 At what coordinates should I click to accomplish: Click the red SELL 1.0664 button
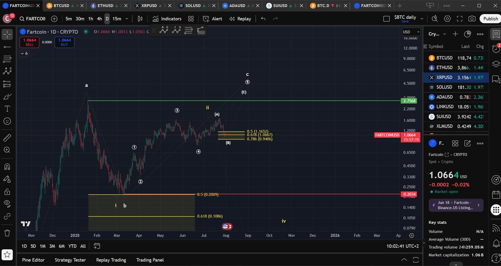coord(29,42)
